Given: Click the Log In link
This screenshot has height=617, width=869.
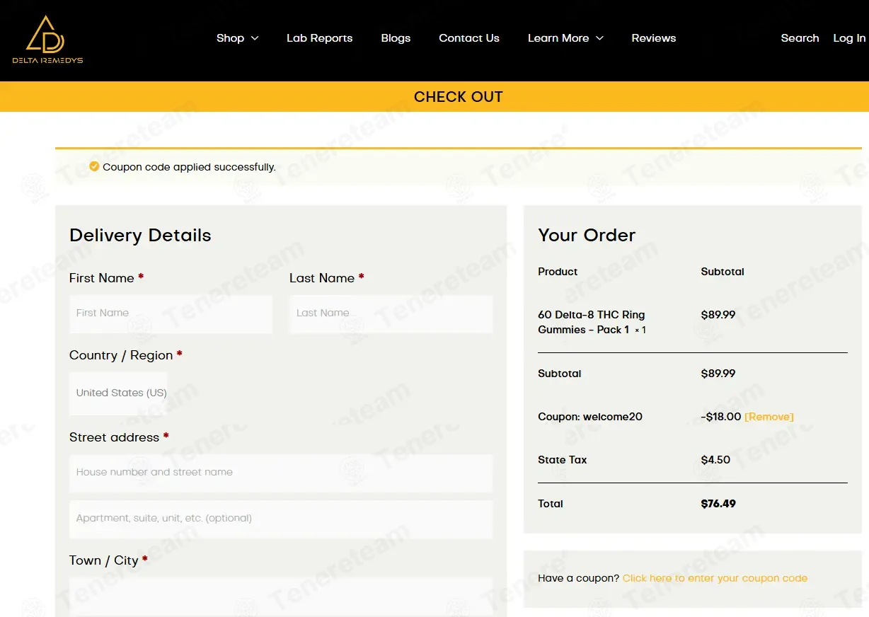Looking at the screenshot, I should (849, 38).
